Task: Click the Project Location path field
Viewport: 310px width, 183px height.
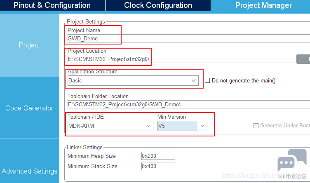Action: coord(182,59)
